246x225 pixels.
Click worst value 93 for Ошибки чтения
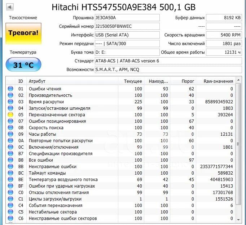tap(165, 89)
